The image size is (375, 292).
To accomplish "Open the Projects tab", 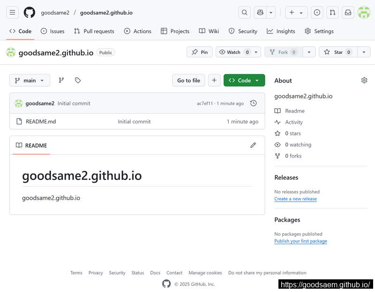I will click(175, 31).
